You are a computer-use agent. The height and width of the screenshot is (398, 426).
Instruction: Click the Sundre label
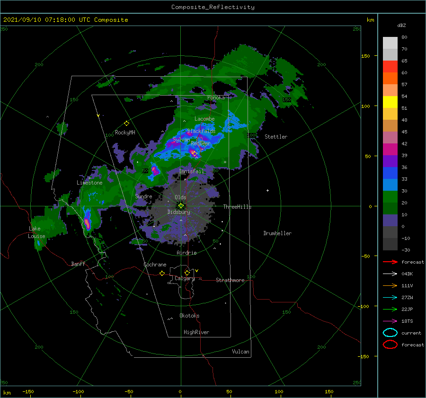click(143, 196)
